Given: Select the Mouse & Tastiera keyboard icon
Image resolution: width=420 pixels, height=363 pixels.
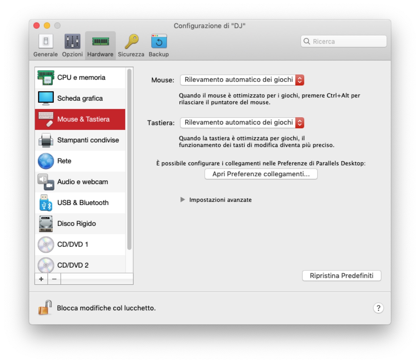Looking at the screenshot, I should coord(46,119).
